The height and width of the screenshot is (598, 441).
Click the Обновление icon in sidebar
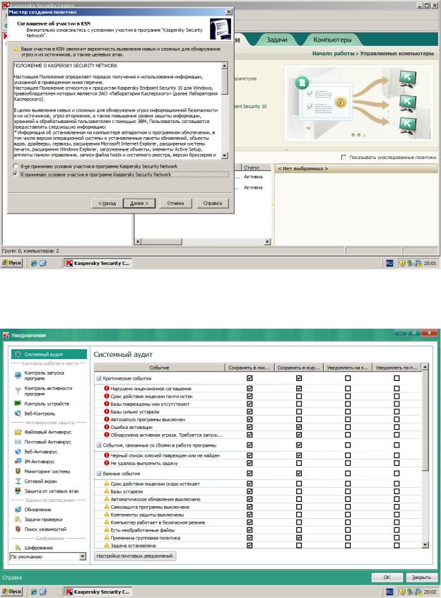(x=18, y=510)
